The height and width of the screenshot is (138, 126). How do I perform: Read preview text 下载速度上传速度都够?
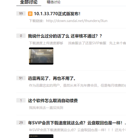click(x=46, y=43)
